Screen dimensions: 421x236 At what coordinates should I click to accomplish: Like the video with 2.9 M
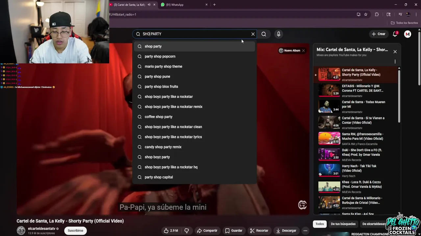tap(171, 231)
